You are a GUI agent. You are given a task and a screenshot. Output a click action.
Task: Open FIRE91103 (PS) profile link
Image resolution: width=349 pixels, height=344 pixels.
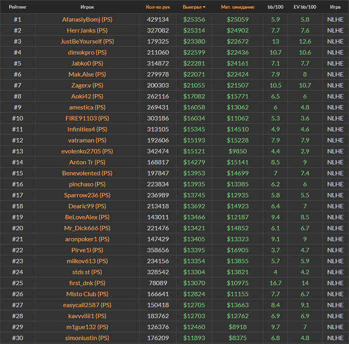(x=87, y=118)
